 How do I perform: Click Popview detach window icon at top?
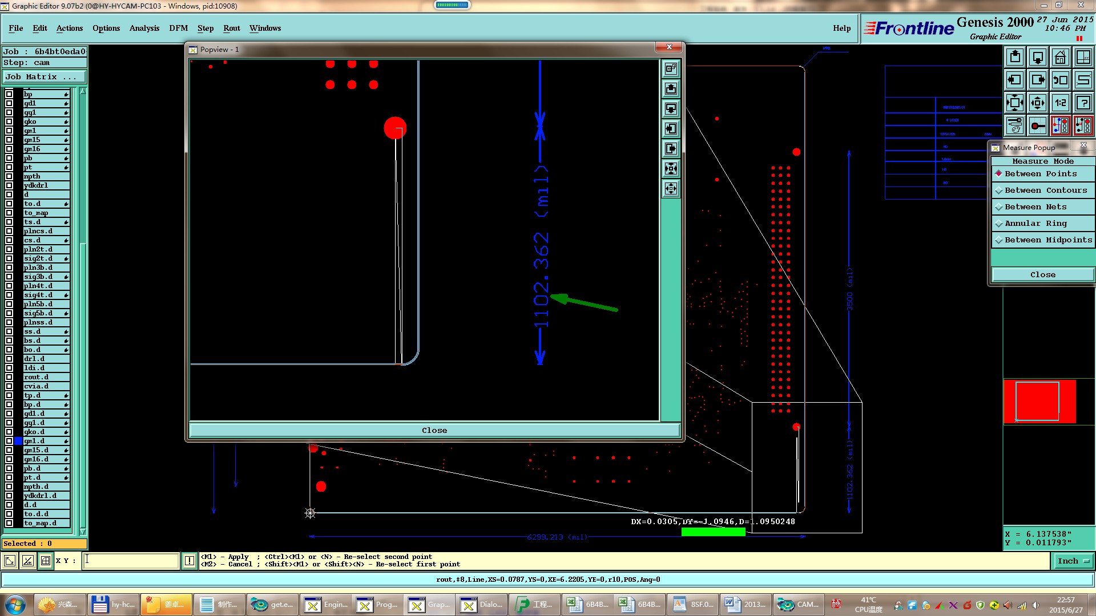point(671,69)
